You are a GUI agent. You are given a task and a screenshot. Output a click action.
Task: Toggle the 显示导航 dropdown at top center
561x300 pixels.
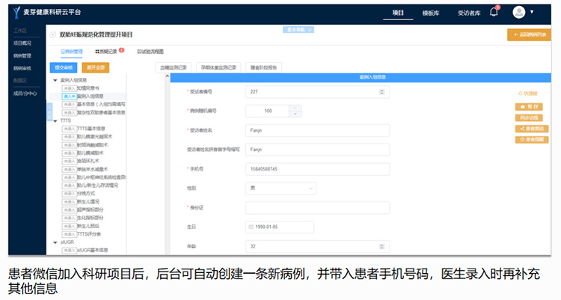pos(298,30)
